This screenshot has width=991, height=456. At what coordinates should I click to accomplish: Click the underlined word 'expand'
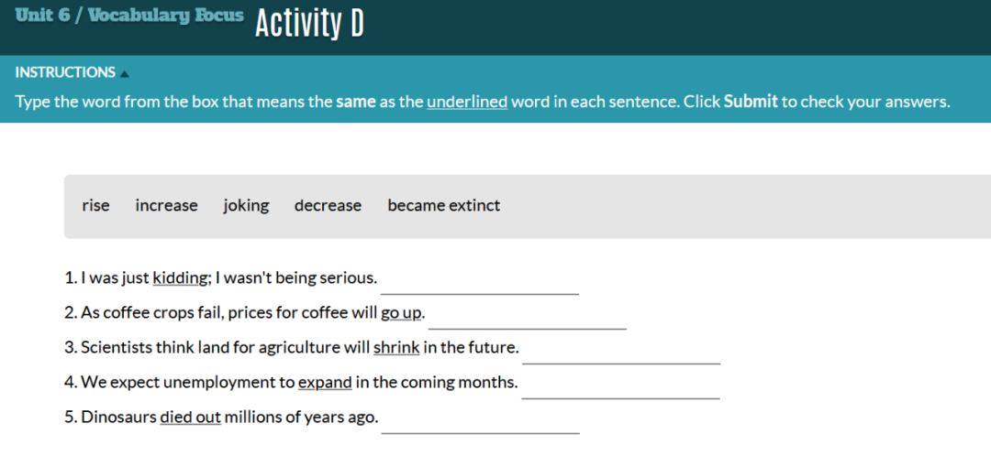325,382
